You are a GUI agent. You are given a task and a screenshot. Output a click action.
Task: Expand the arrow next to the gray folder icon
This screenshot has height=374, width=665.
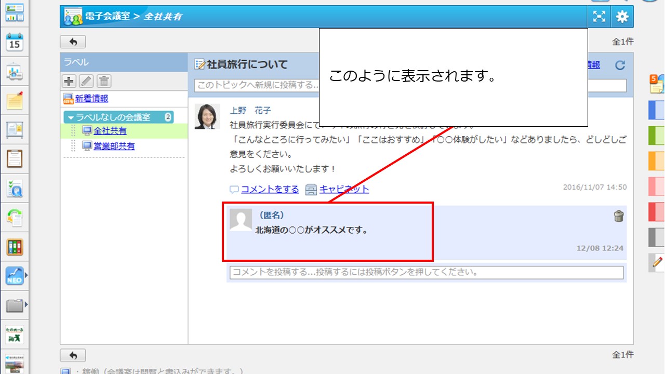26,304
